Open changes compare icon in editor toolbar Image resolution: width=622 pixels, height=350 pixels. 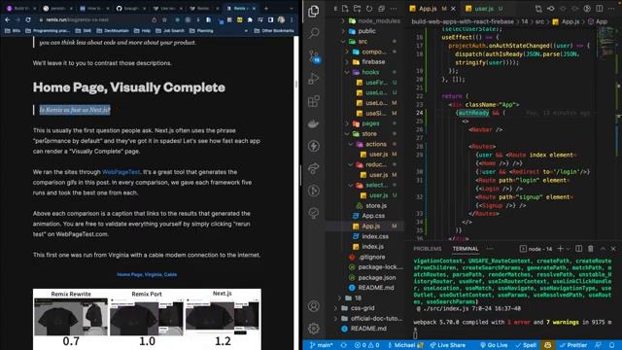[538, 9]
